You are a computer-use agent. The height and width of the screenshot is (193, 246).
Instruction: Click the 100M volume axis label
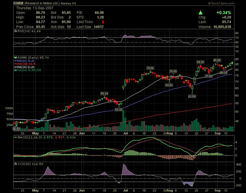[x=9, y=108]
